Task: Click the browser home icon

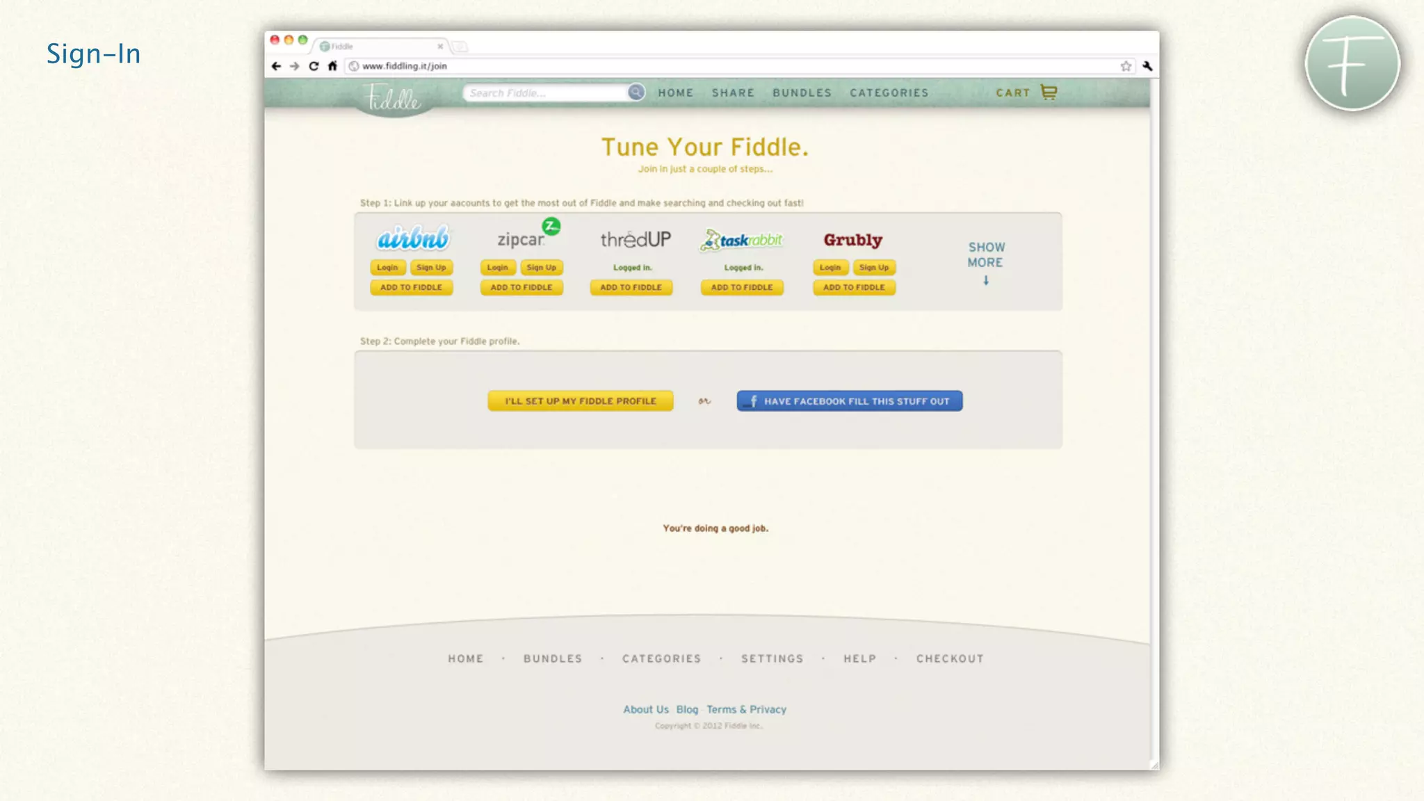Action: point(332,66)
